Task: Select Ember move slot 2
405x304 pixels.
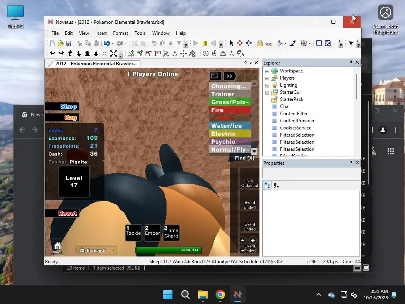Action: (x=152, y=233)
